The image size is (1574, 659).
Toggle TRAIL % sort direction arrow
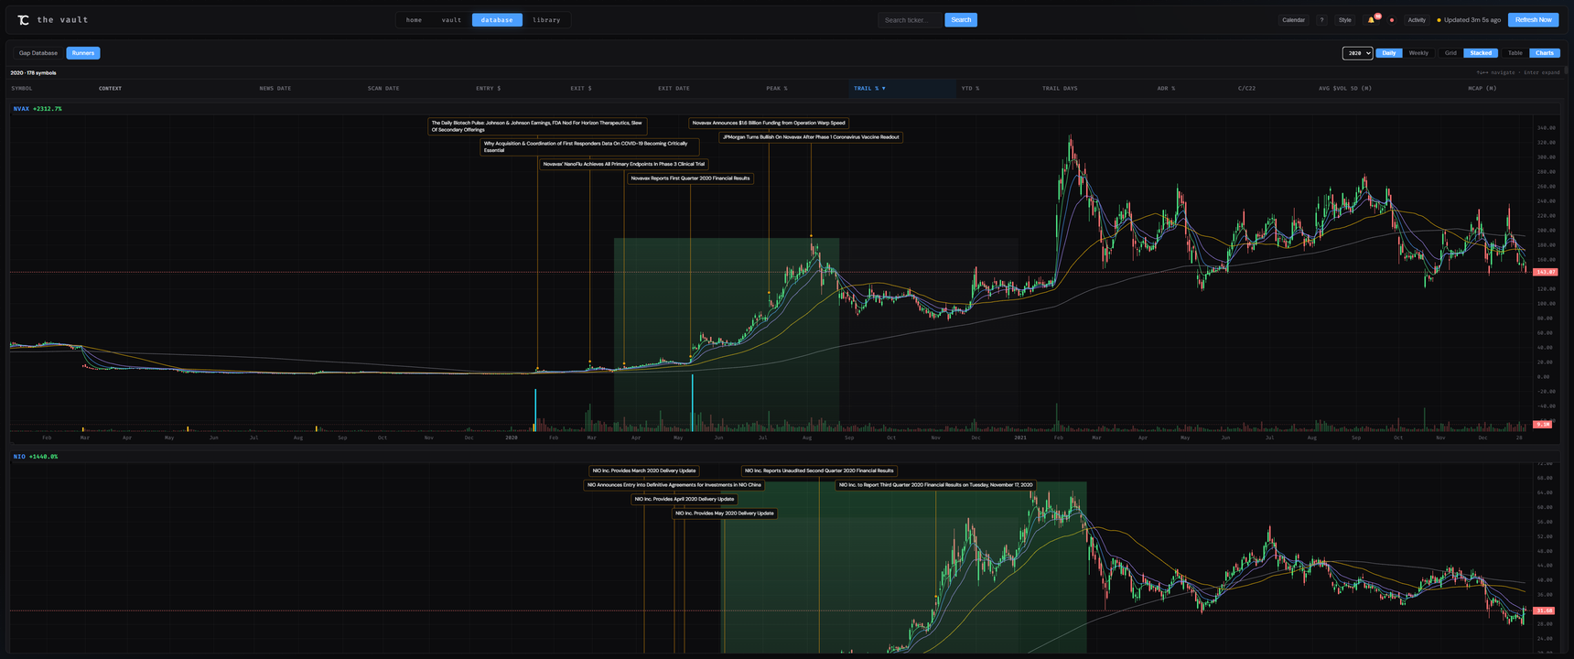tap(884, 89)
